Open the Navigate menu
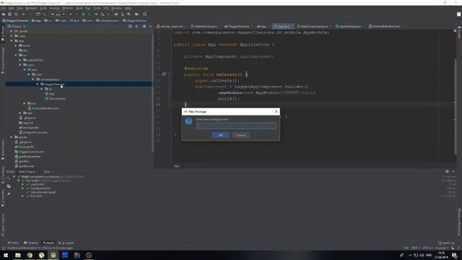The image size is (462, 260). [x=31, y=8]
